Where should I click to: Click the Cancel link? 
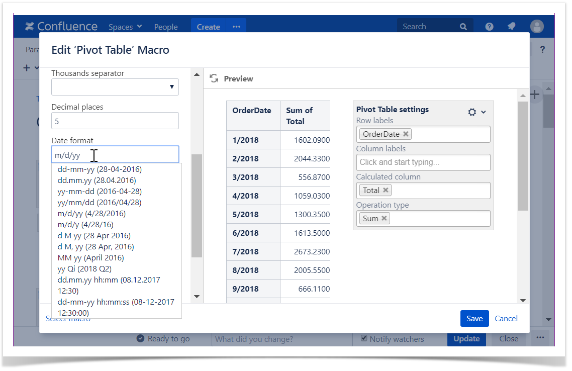pos(506,318)
